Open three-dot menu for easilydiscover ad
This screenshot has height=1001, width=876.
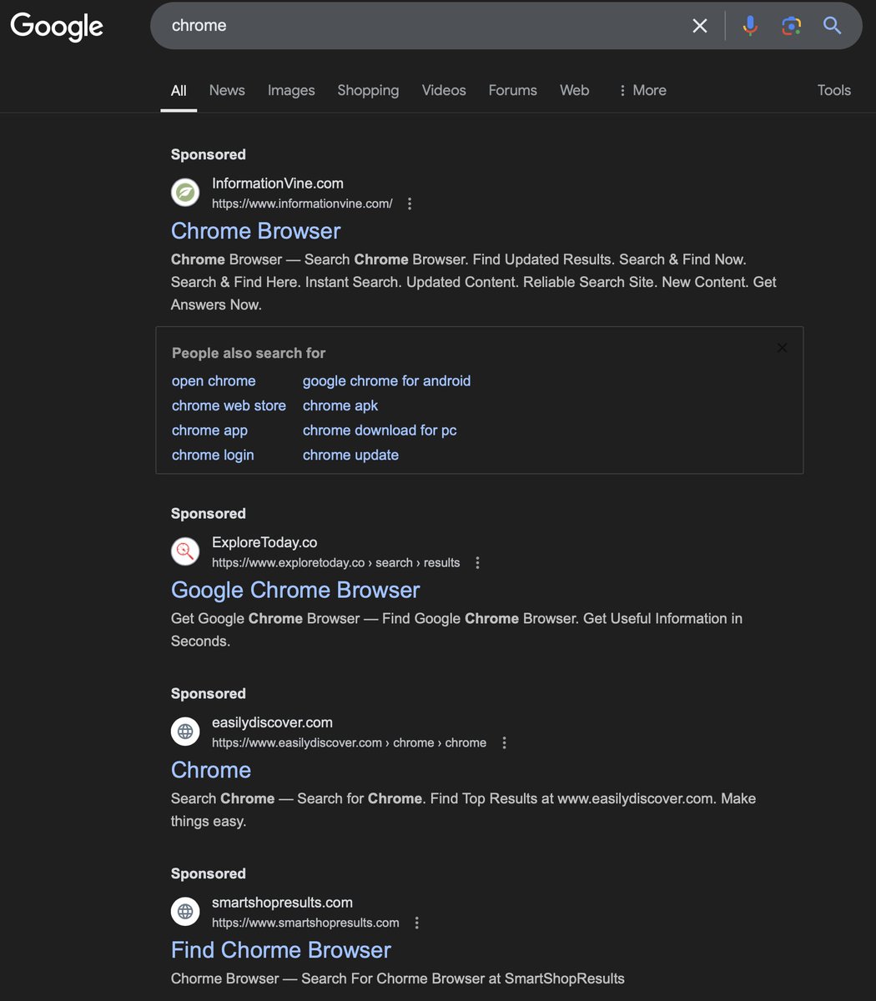click(504, 743)
